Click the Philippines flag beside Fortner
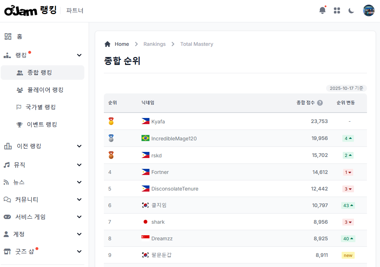This screenshot has height=267, width=380. click(145, 172)
